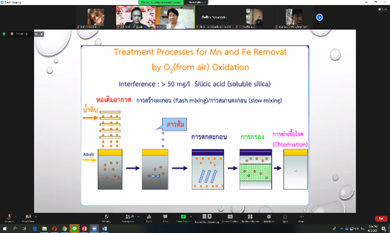Viewport: 390px width, 233px height.
Task: Open PowerPoint from the taskbar
Action: coord(84,229)
